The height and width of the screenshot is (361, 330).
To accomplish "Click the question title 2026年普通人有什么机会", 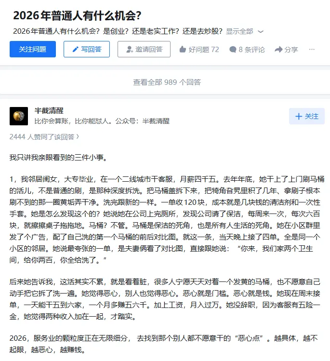I will 77,15.
